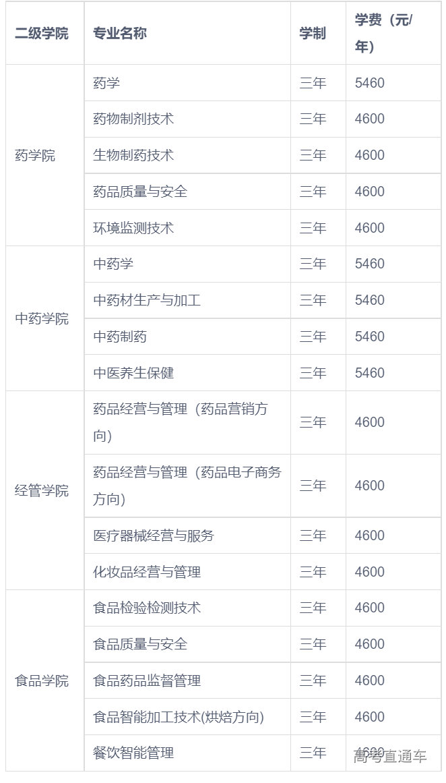Select the 中药学院 college cell
Screen dimensions: 446x783
point(42,318)
